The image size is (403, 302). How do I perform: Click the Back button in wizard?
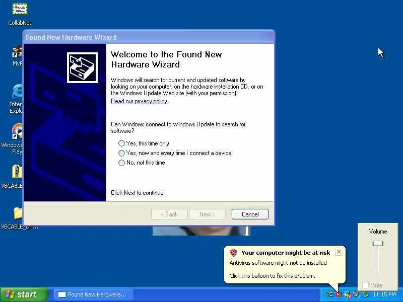tap(169, 214)
